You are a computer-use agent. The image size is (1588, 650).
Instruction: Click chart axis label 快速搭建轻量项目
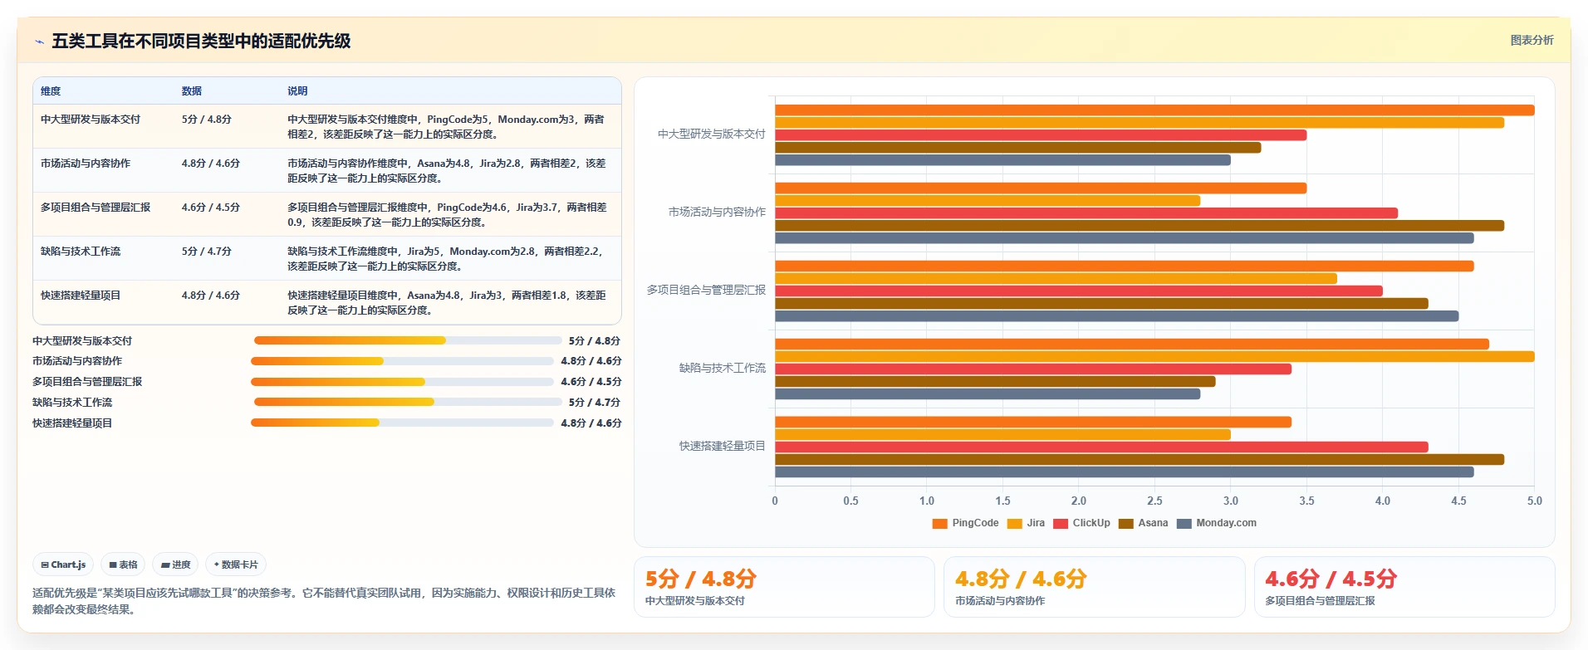coord(722,447)
